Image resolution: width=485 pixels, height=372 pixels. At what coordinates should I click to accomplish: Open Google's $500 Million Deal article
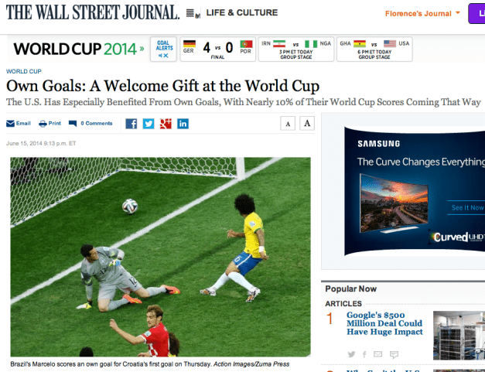[x=384, y=323]
